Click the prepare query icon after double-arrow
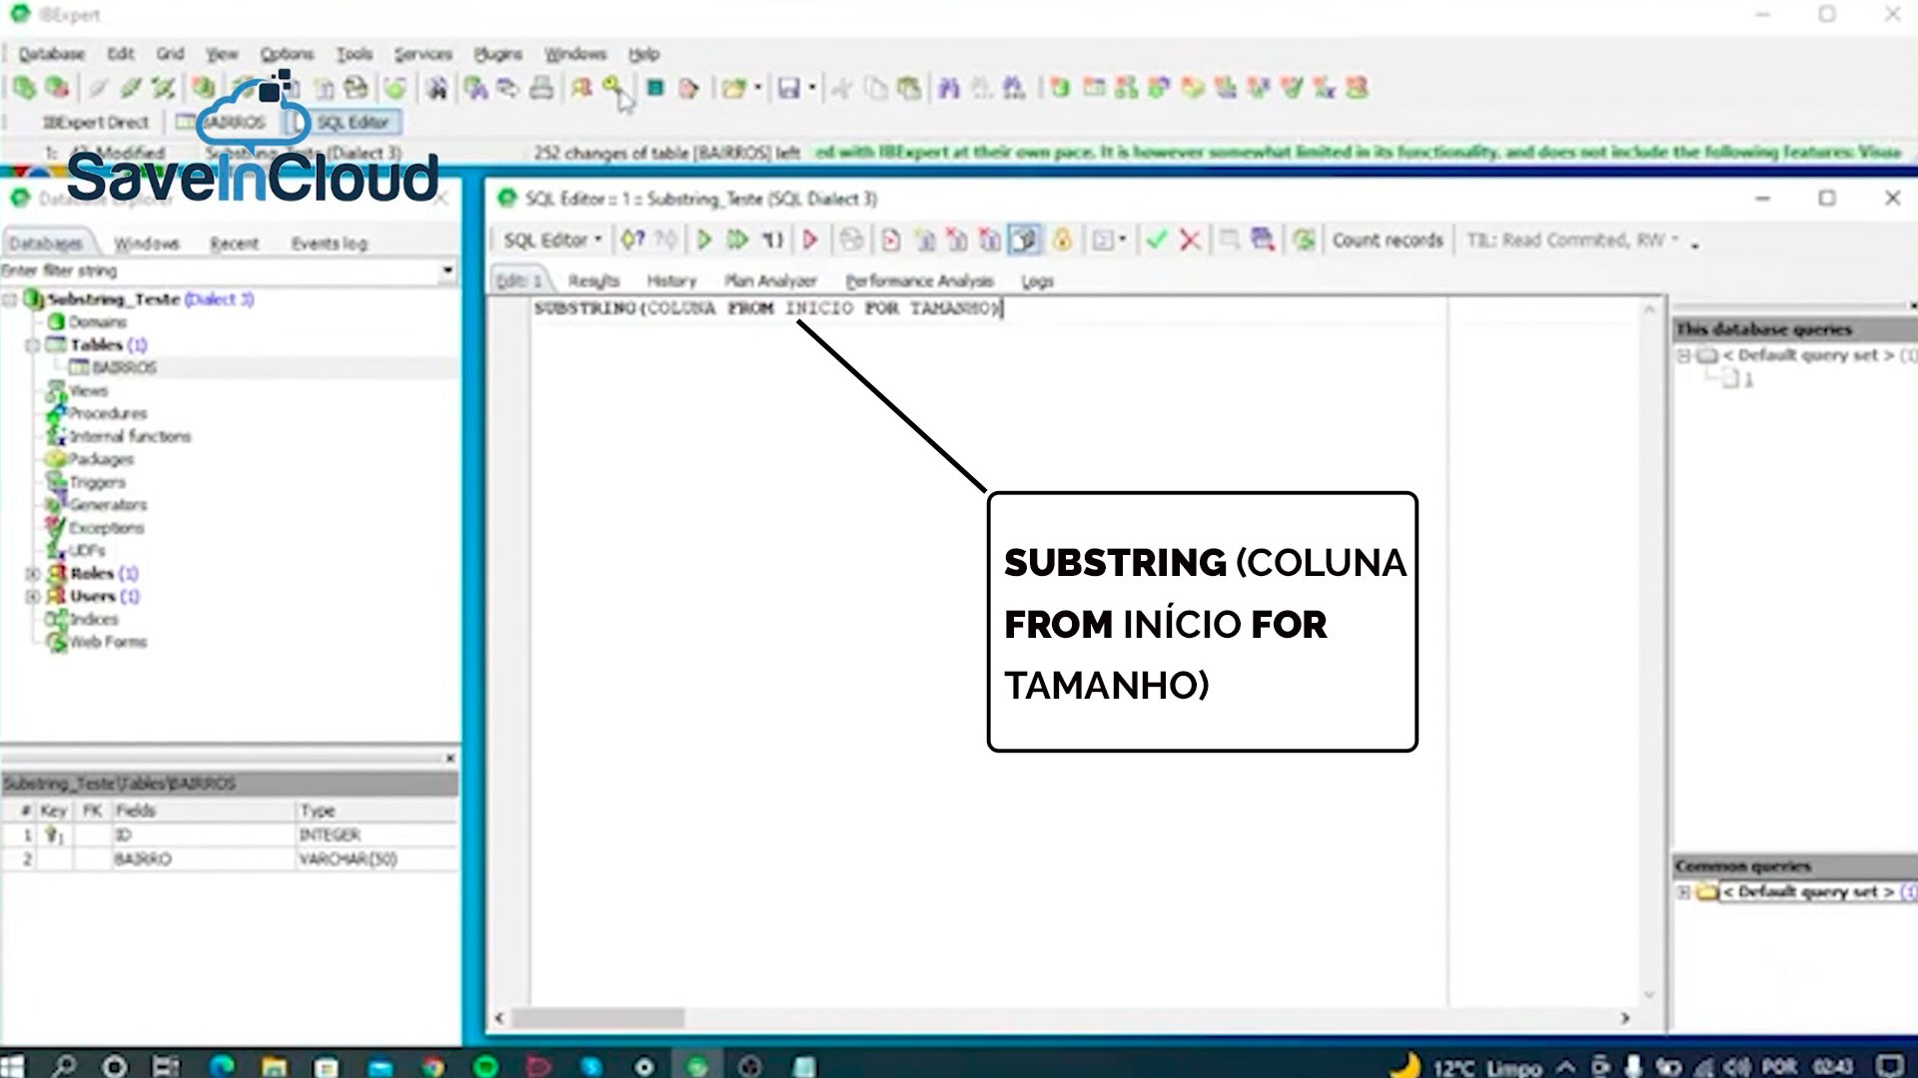 pos(772,240)
